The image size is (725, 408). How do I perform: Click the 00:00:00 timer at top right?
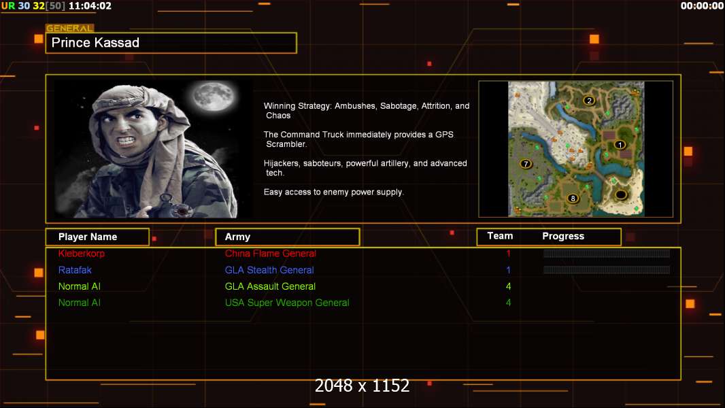(702, 6)
